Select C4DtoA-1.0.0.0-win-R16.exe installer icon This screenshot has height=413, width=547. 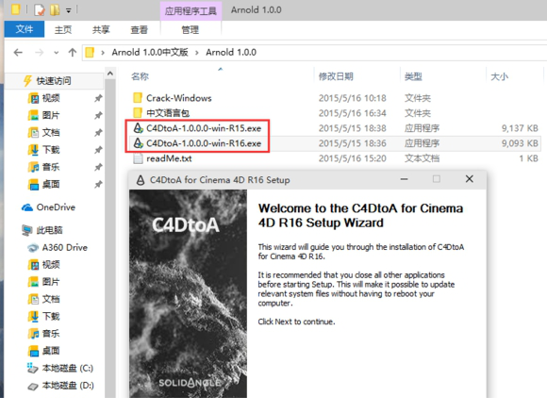click(x=138, y=143)
